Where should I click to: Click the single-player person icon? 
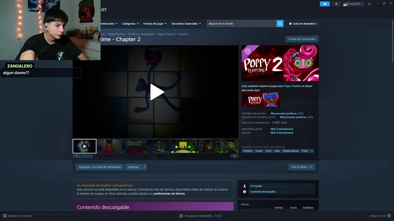(245, 186)
